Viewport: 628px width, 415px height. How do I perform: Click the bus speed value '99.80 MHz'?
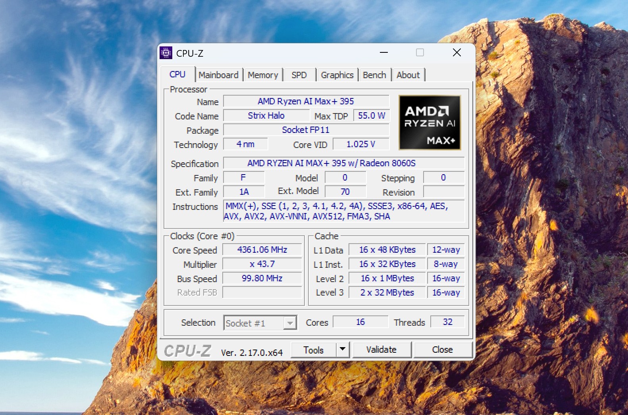click(262, 278)
